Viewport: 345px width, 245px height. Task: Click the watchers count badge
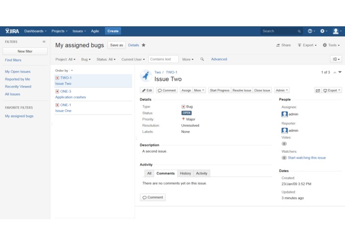tap(284, 158)
